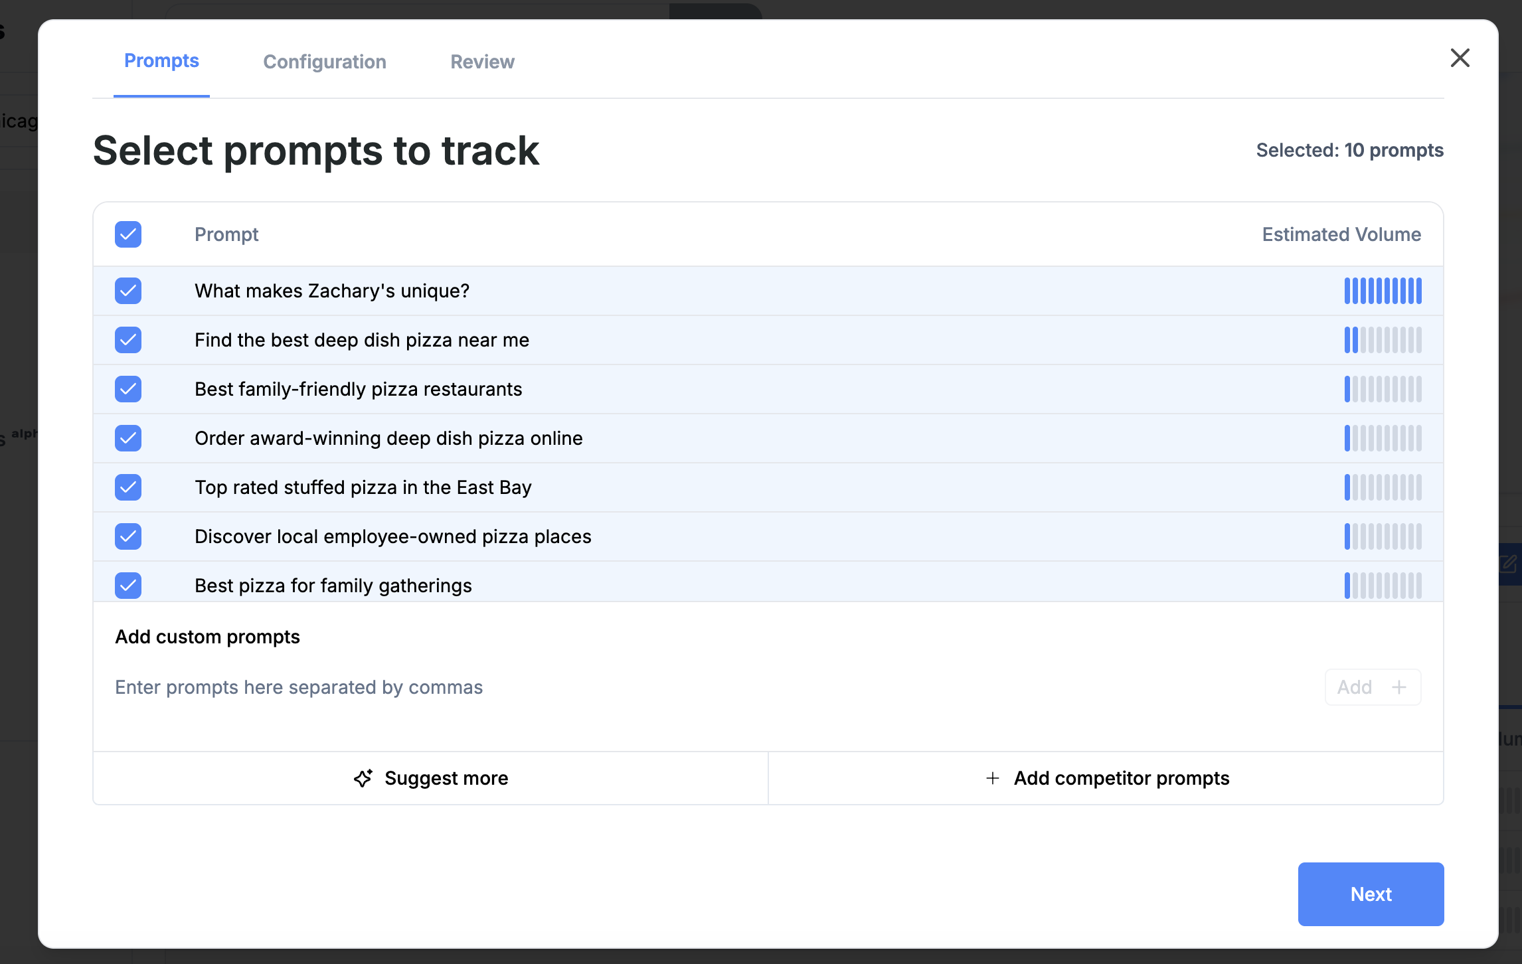Switch to the Configuration tab
This screenshot has height=964, width=1522.
click(x=325, y=62)
